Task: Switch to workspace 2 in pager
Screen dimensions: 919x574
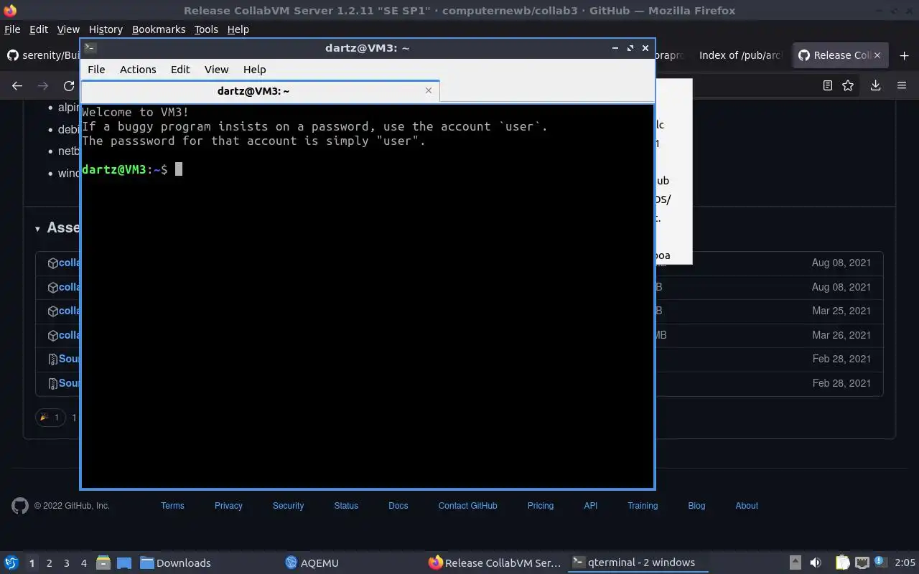Action: [x=49, y=563]
